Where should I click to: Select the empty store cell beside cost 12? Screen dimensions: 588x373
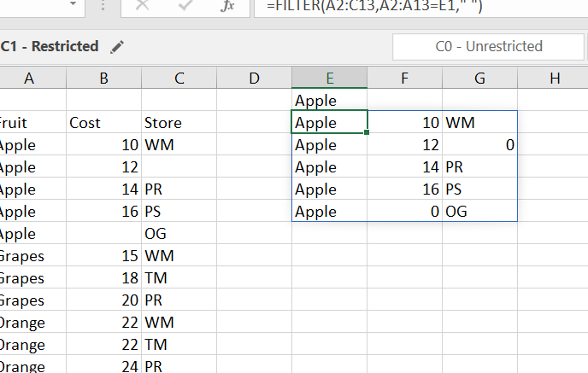[179, 166]
